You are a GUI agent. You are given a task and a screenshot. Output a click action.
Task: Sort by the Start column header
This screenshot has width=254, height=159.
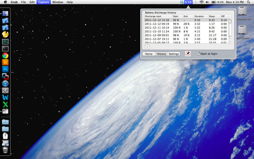(x=177, y=16)
